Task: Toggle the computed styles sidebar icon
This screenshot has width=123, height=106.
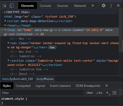Action: tap(114, 93)
